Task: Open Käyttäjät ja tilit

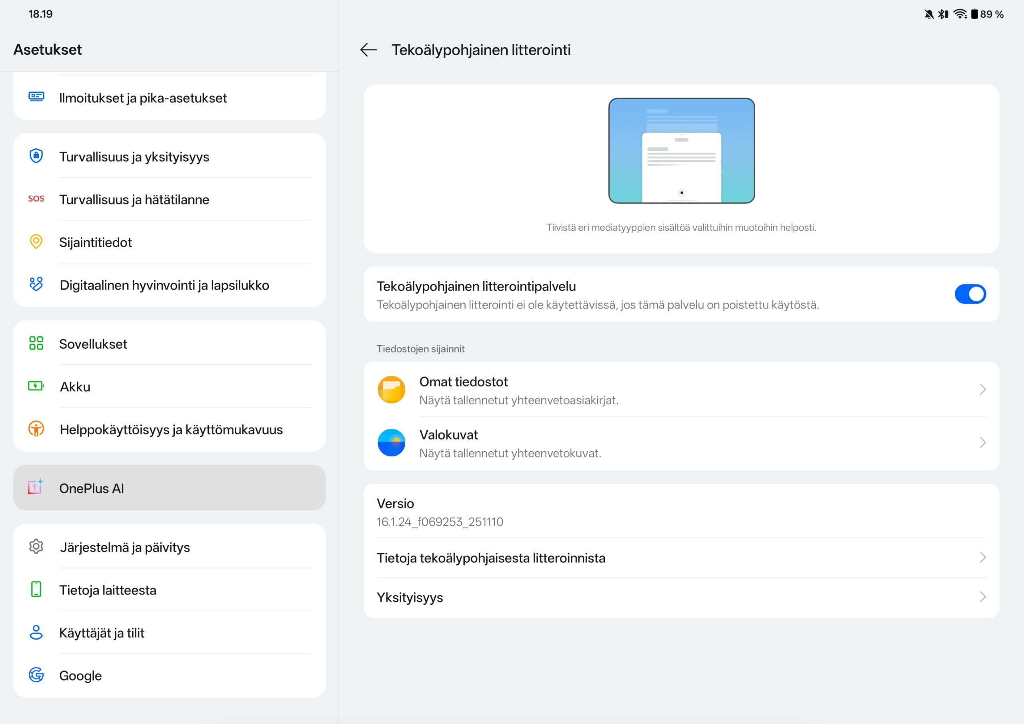Action: (x=170, y=632)
